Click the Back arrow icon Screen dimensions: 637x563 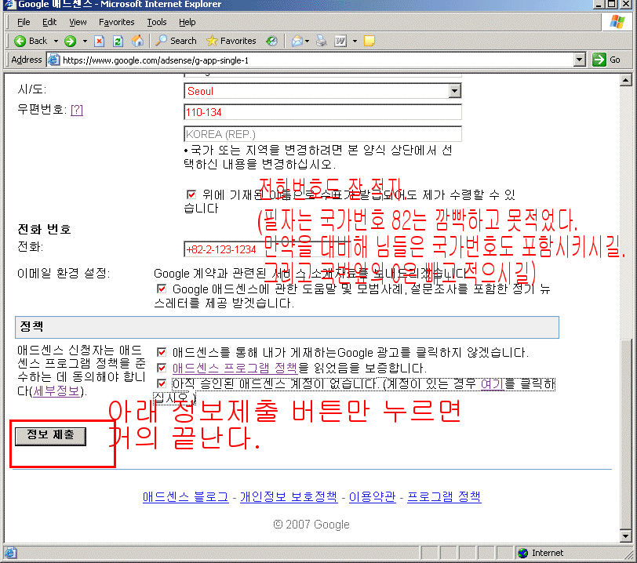(x=20, y=41)
